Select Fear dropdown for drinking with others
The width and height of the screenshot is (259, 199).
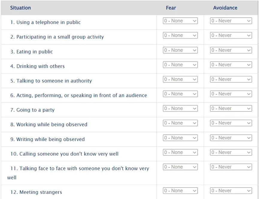pos(180,65)
